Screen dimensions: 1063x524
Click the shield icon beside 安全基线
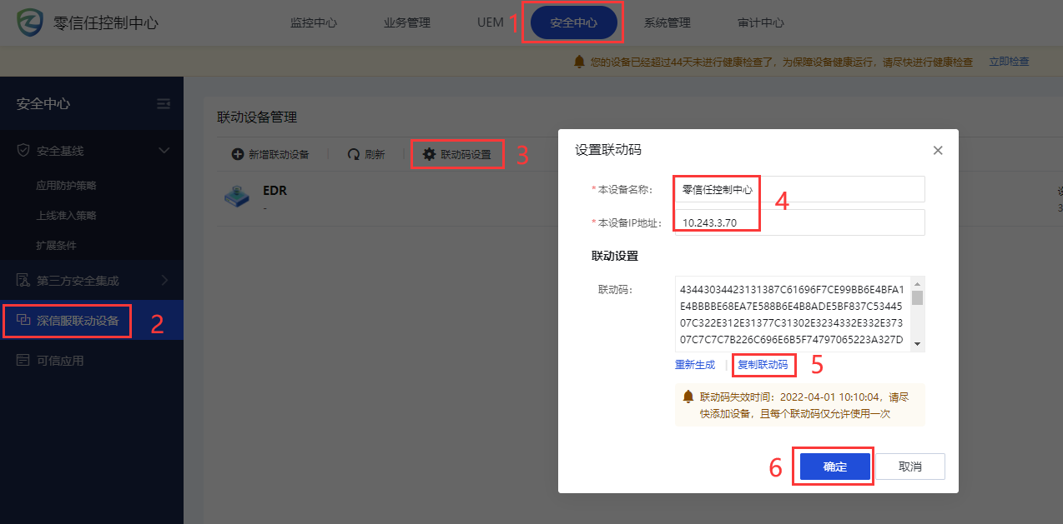23,151
